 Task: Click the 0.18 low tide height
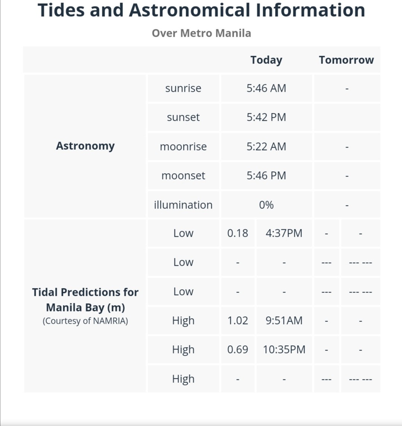238,233
